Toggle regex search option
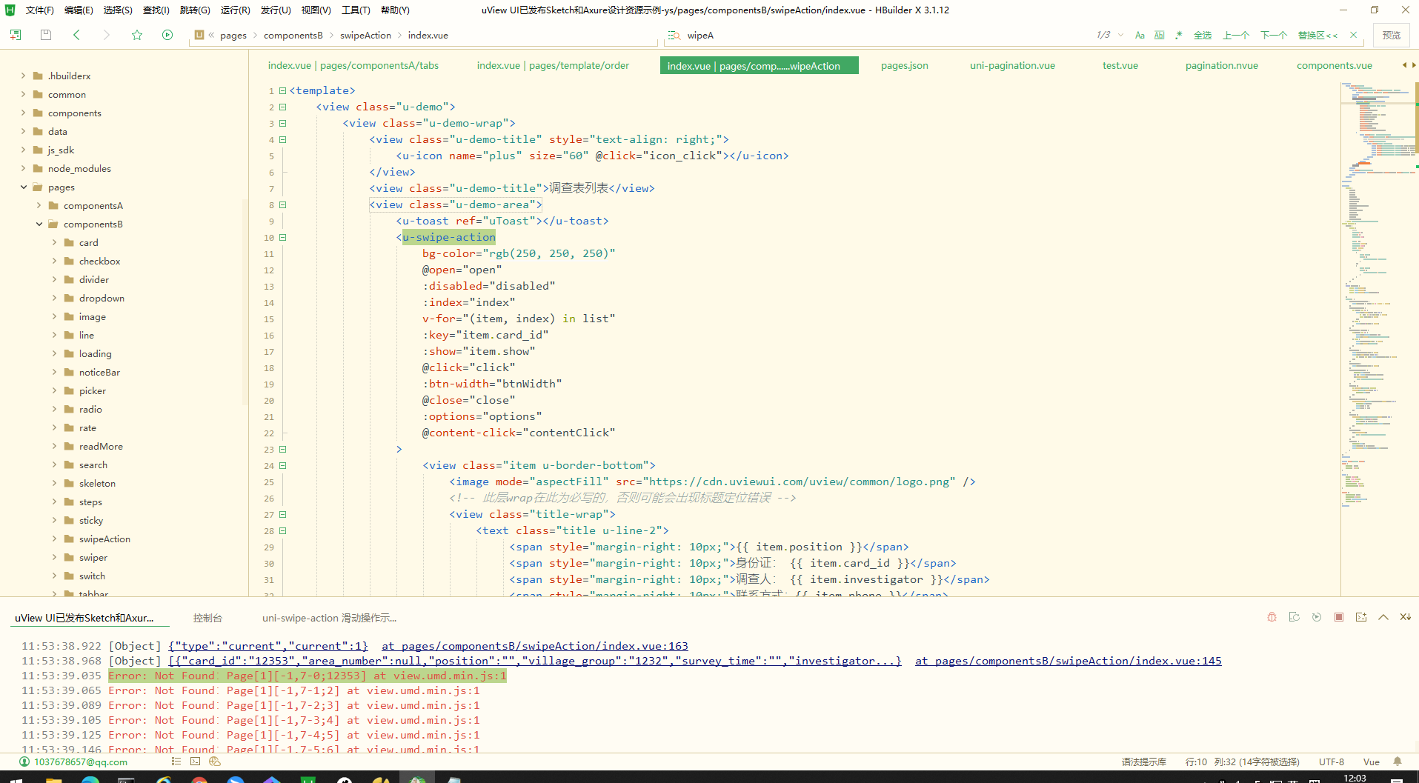Image resolution: width=1419 pixels, height=783 pixels. click(1178, 36)
